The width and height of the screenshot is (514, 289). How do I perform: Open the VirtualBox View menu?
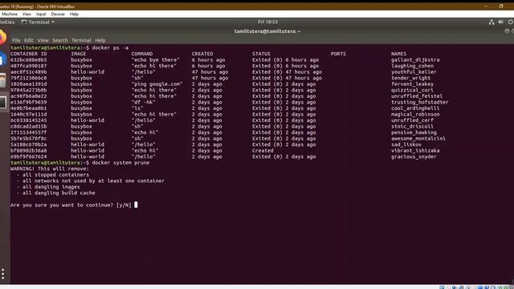click(x=27, y=14)
